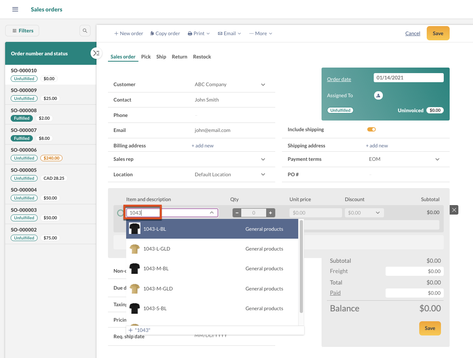Expand the Location dropdown
This screenshot has width=473, height=358.
(x=263, y=175)
